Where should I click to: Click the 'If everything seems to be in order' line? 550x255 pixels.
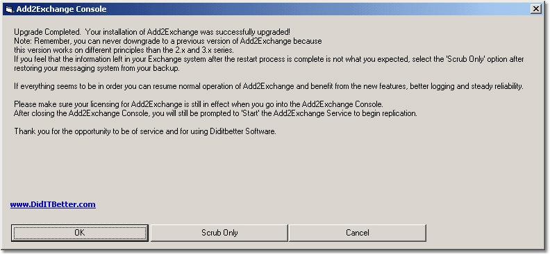point(269,86)
